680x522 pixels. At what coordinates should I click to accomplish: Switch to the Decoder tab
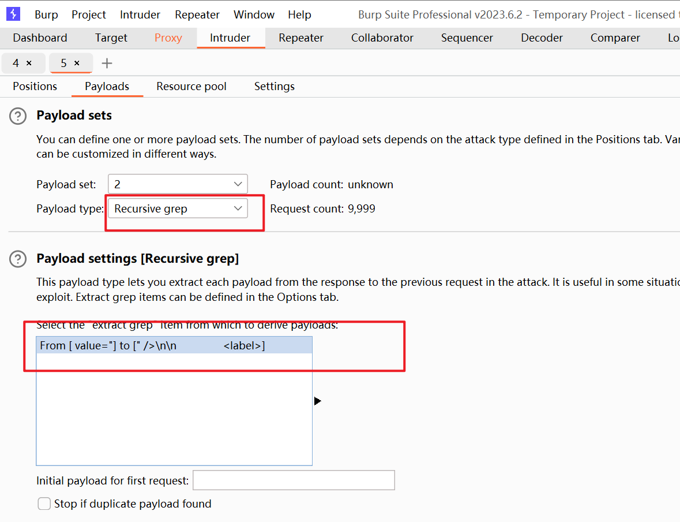coord(542,38)
